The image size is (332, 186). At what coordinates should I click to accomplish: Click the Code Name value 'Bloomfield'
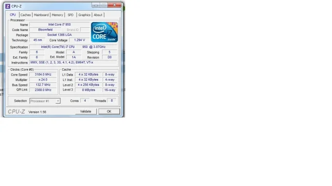tap(45, 30)
